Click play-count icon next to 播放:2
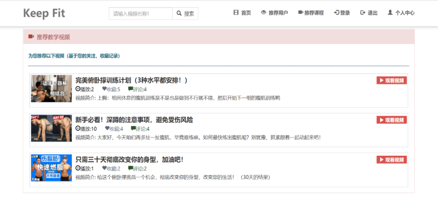 (x=77, y=89)
